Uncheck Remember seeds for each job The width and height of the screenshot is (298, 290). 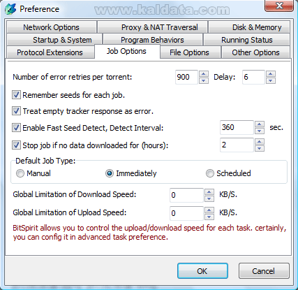click(x=16, y=95)
